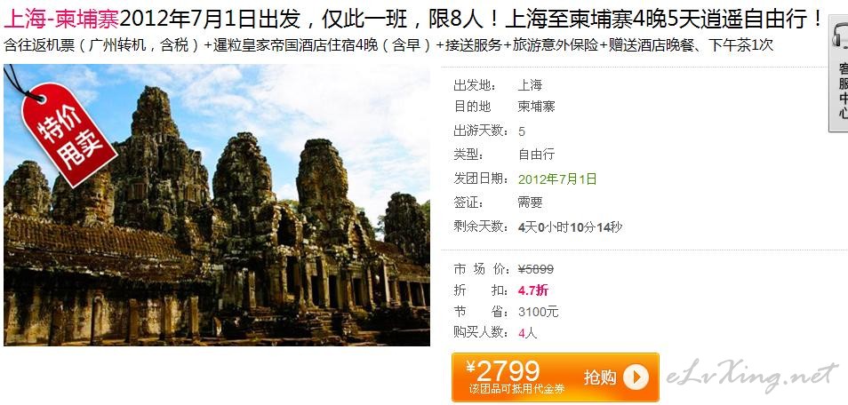The image size is (848, 405).
Task: Click the 出发地 上海 departure value
Action: click(x=530, y=85)
